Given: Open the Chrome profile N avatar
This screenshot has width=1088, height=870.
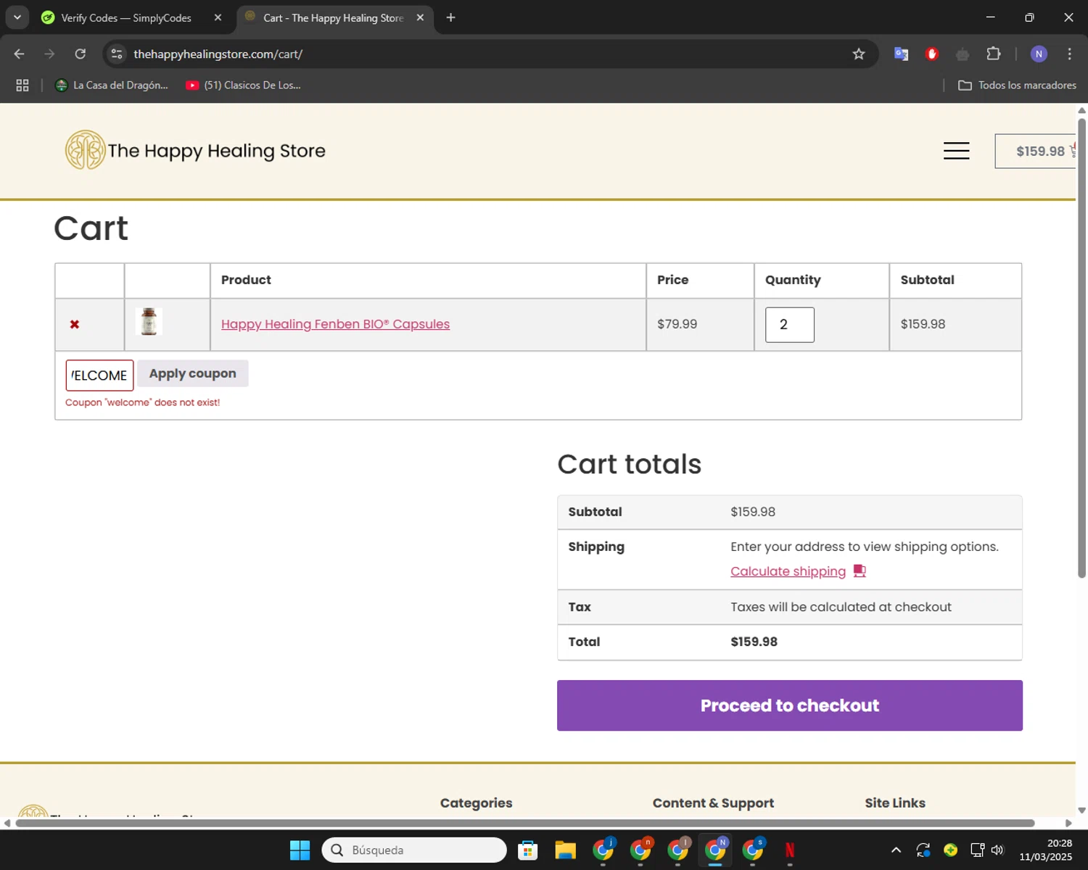Looking at the screenshot, I should click(1039, 54).
